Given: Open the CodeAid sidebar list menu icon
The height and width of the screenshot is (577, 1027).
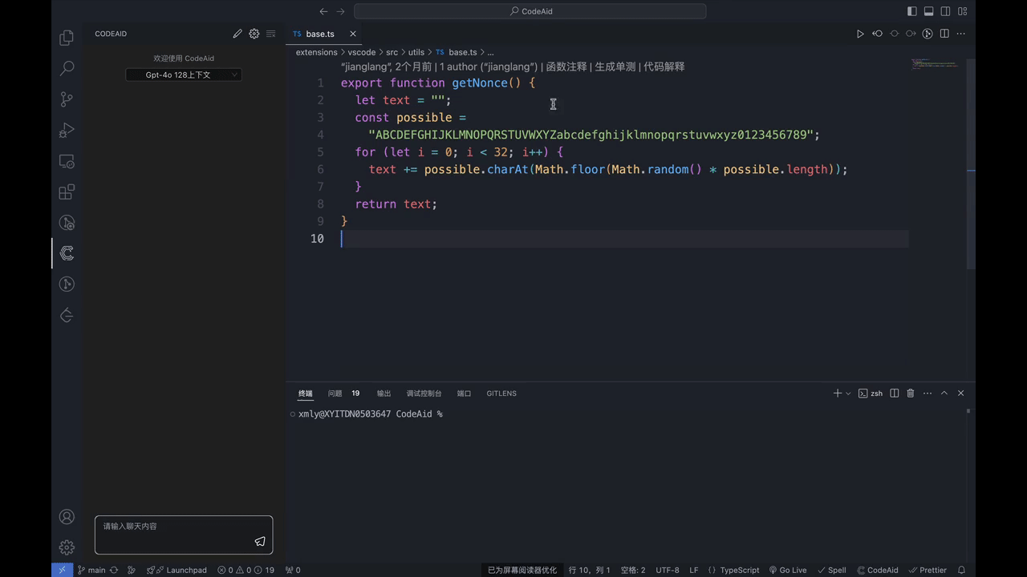Looking at the screenshot, I should click(271, 34).
